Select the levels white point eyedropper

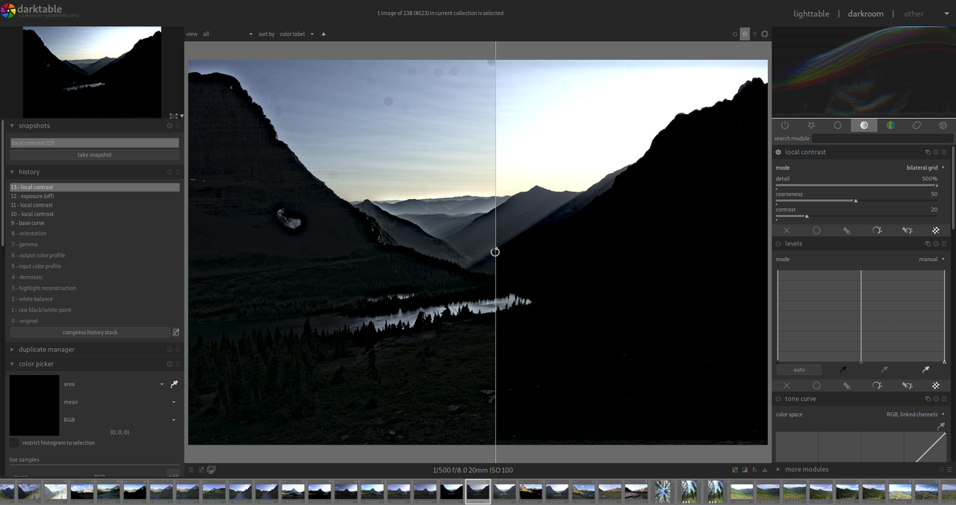[x=925, y=369]
